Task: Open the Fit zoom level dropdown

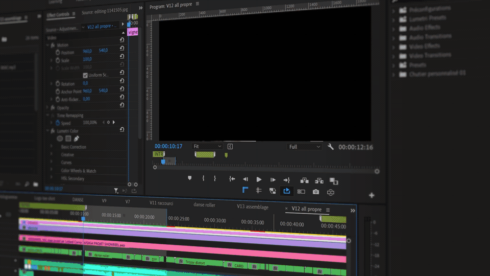Action: [207, 146]
